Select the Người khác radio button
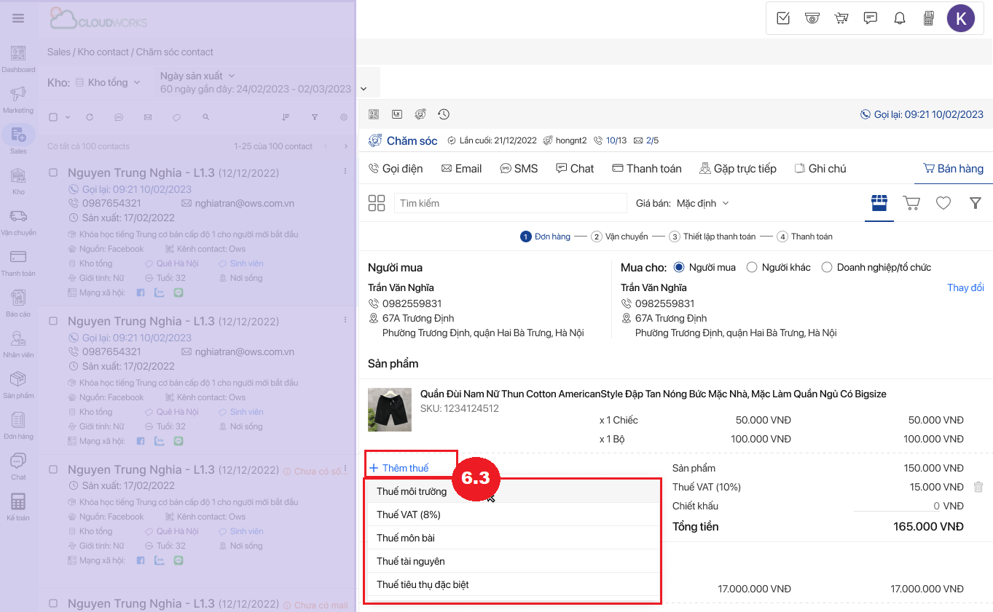 pos(753,267)
